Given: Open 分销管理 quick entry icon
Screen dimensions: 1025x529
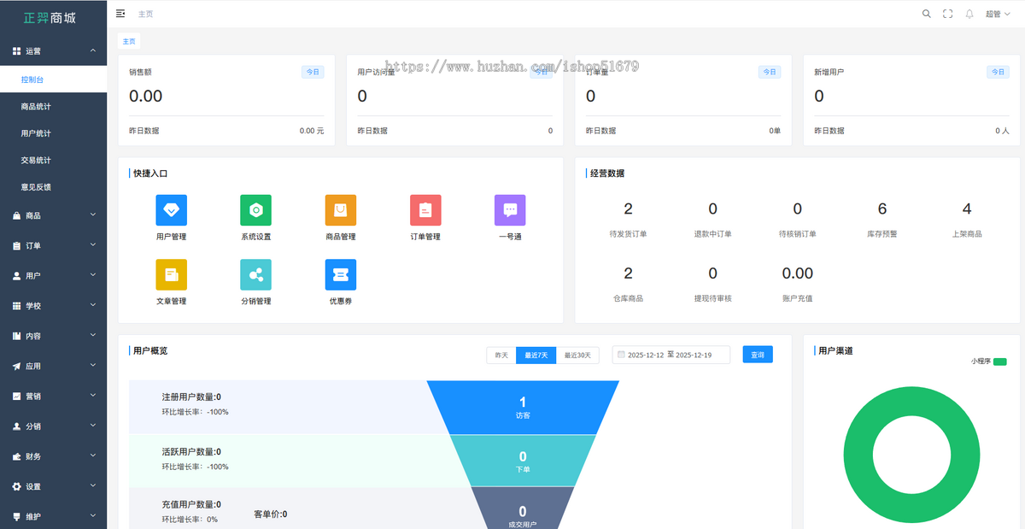Looking at the screenshot, I should point(255,274).
